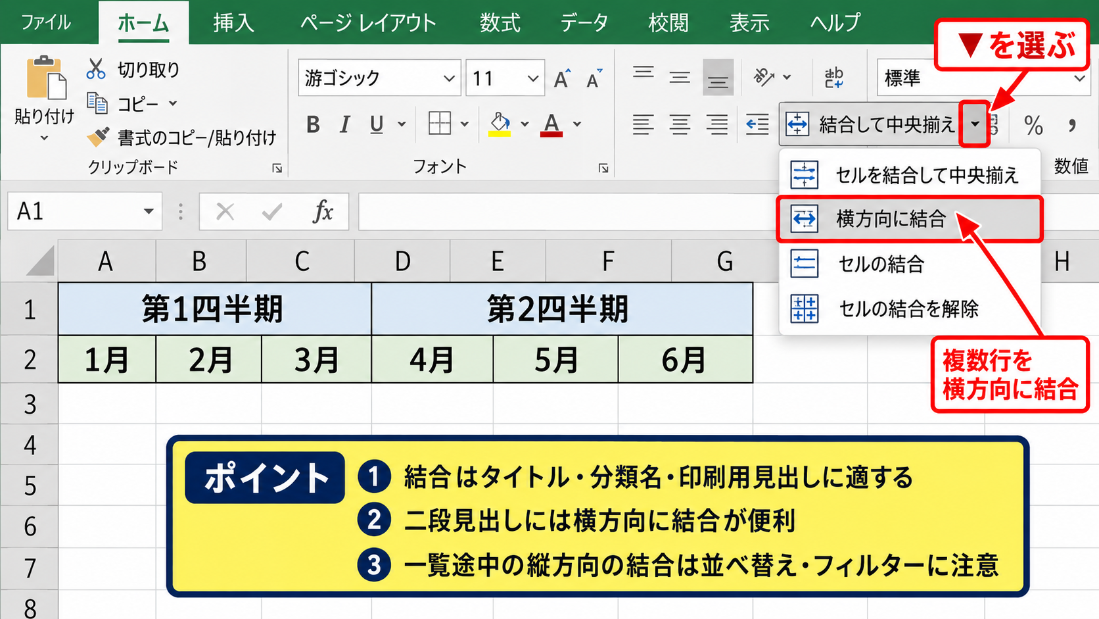Viewport: 1099px width, 619px height.
Task: Open Clipboard group dialog launcher
Action: point(277,168)
